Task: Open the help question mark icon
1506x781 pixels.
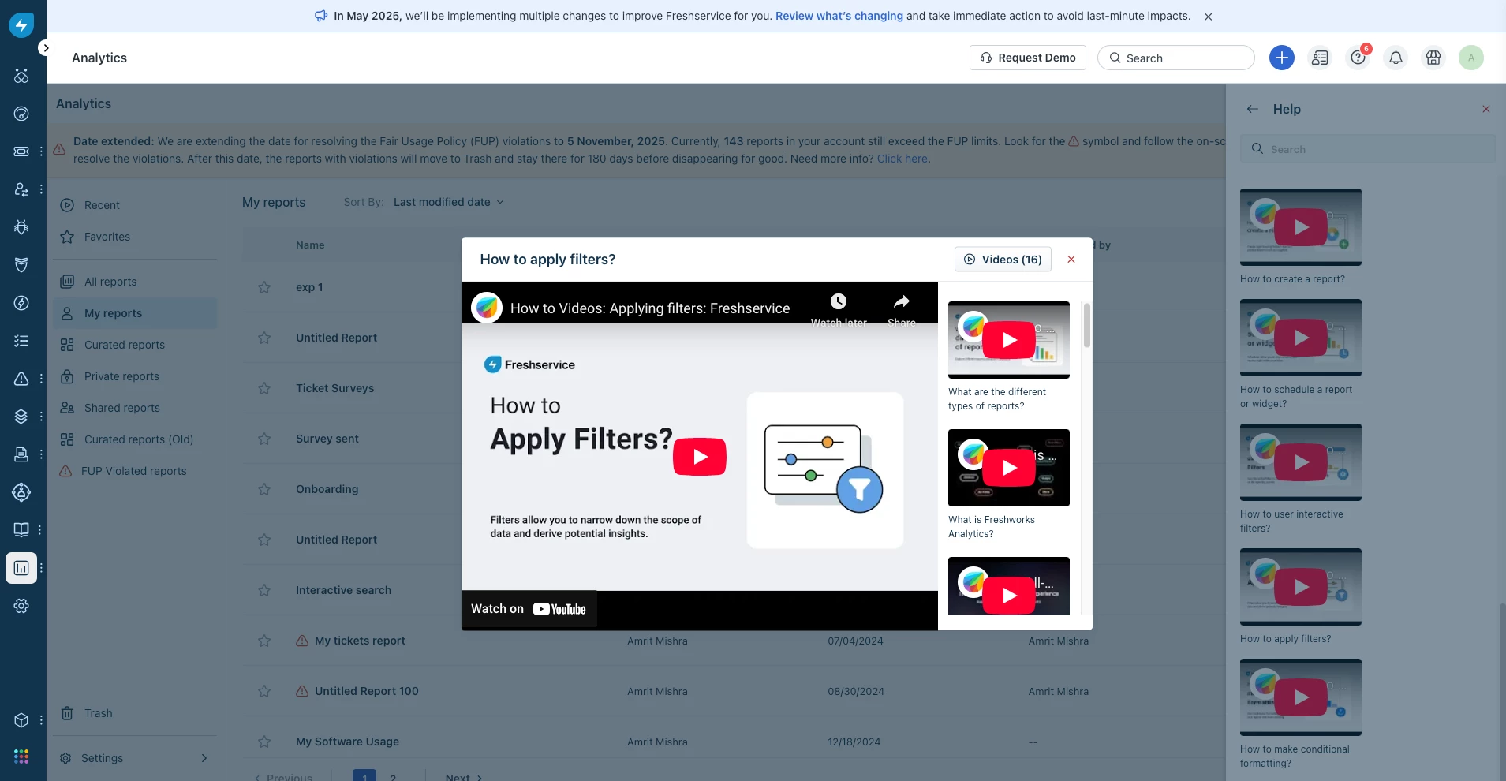Action: (x=1358, y=58)
